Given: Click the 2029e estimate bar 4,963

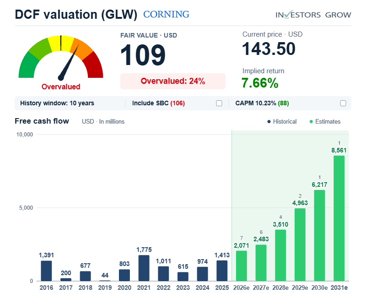Looking at the screenshot, I should (x=300, y=244).
